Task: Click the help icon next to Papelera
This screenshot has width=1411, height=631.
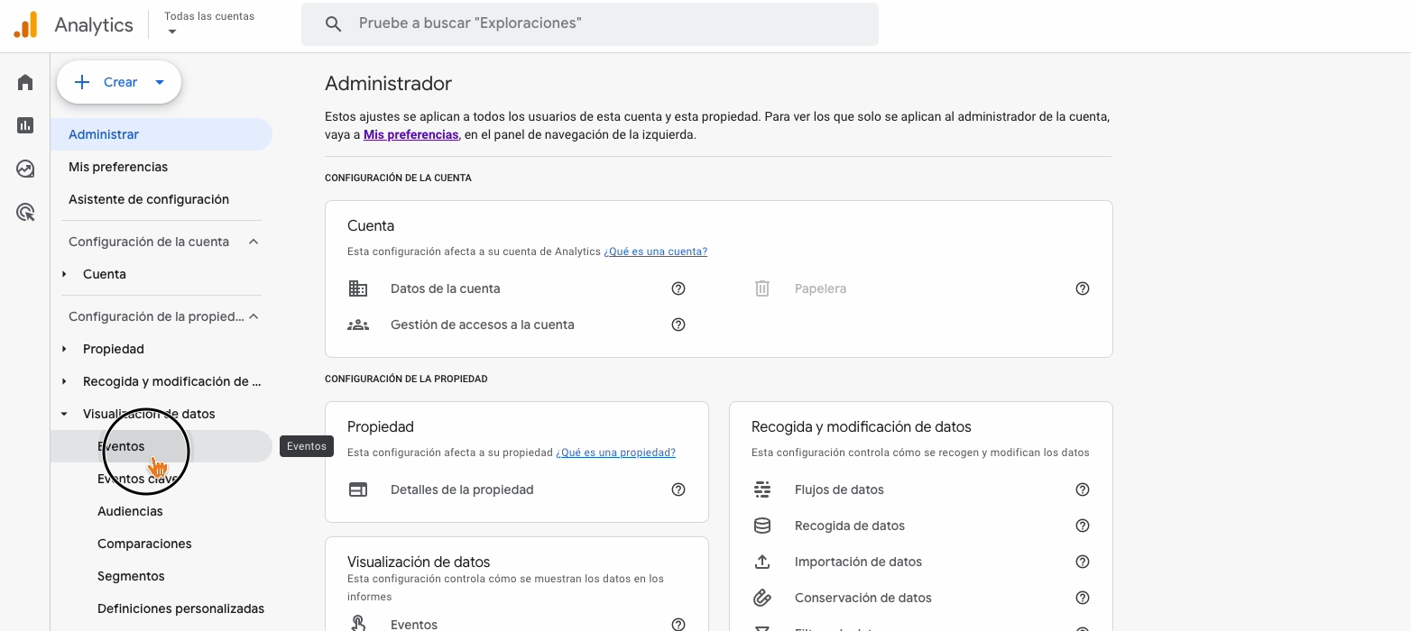Action: (x=1083, y=288)
